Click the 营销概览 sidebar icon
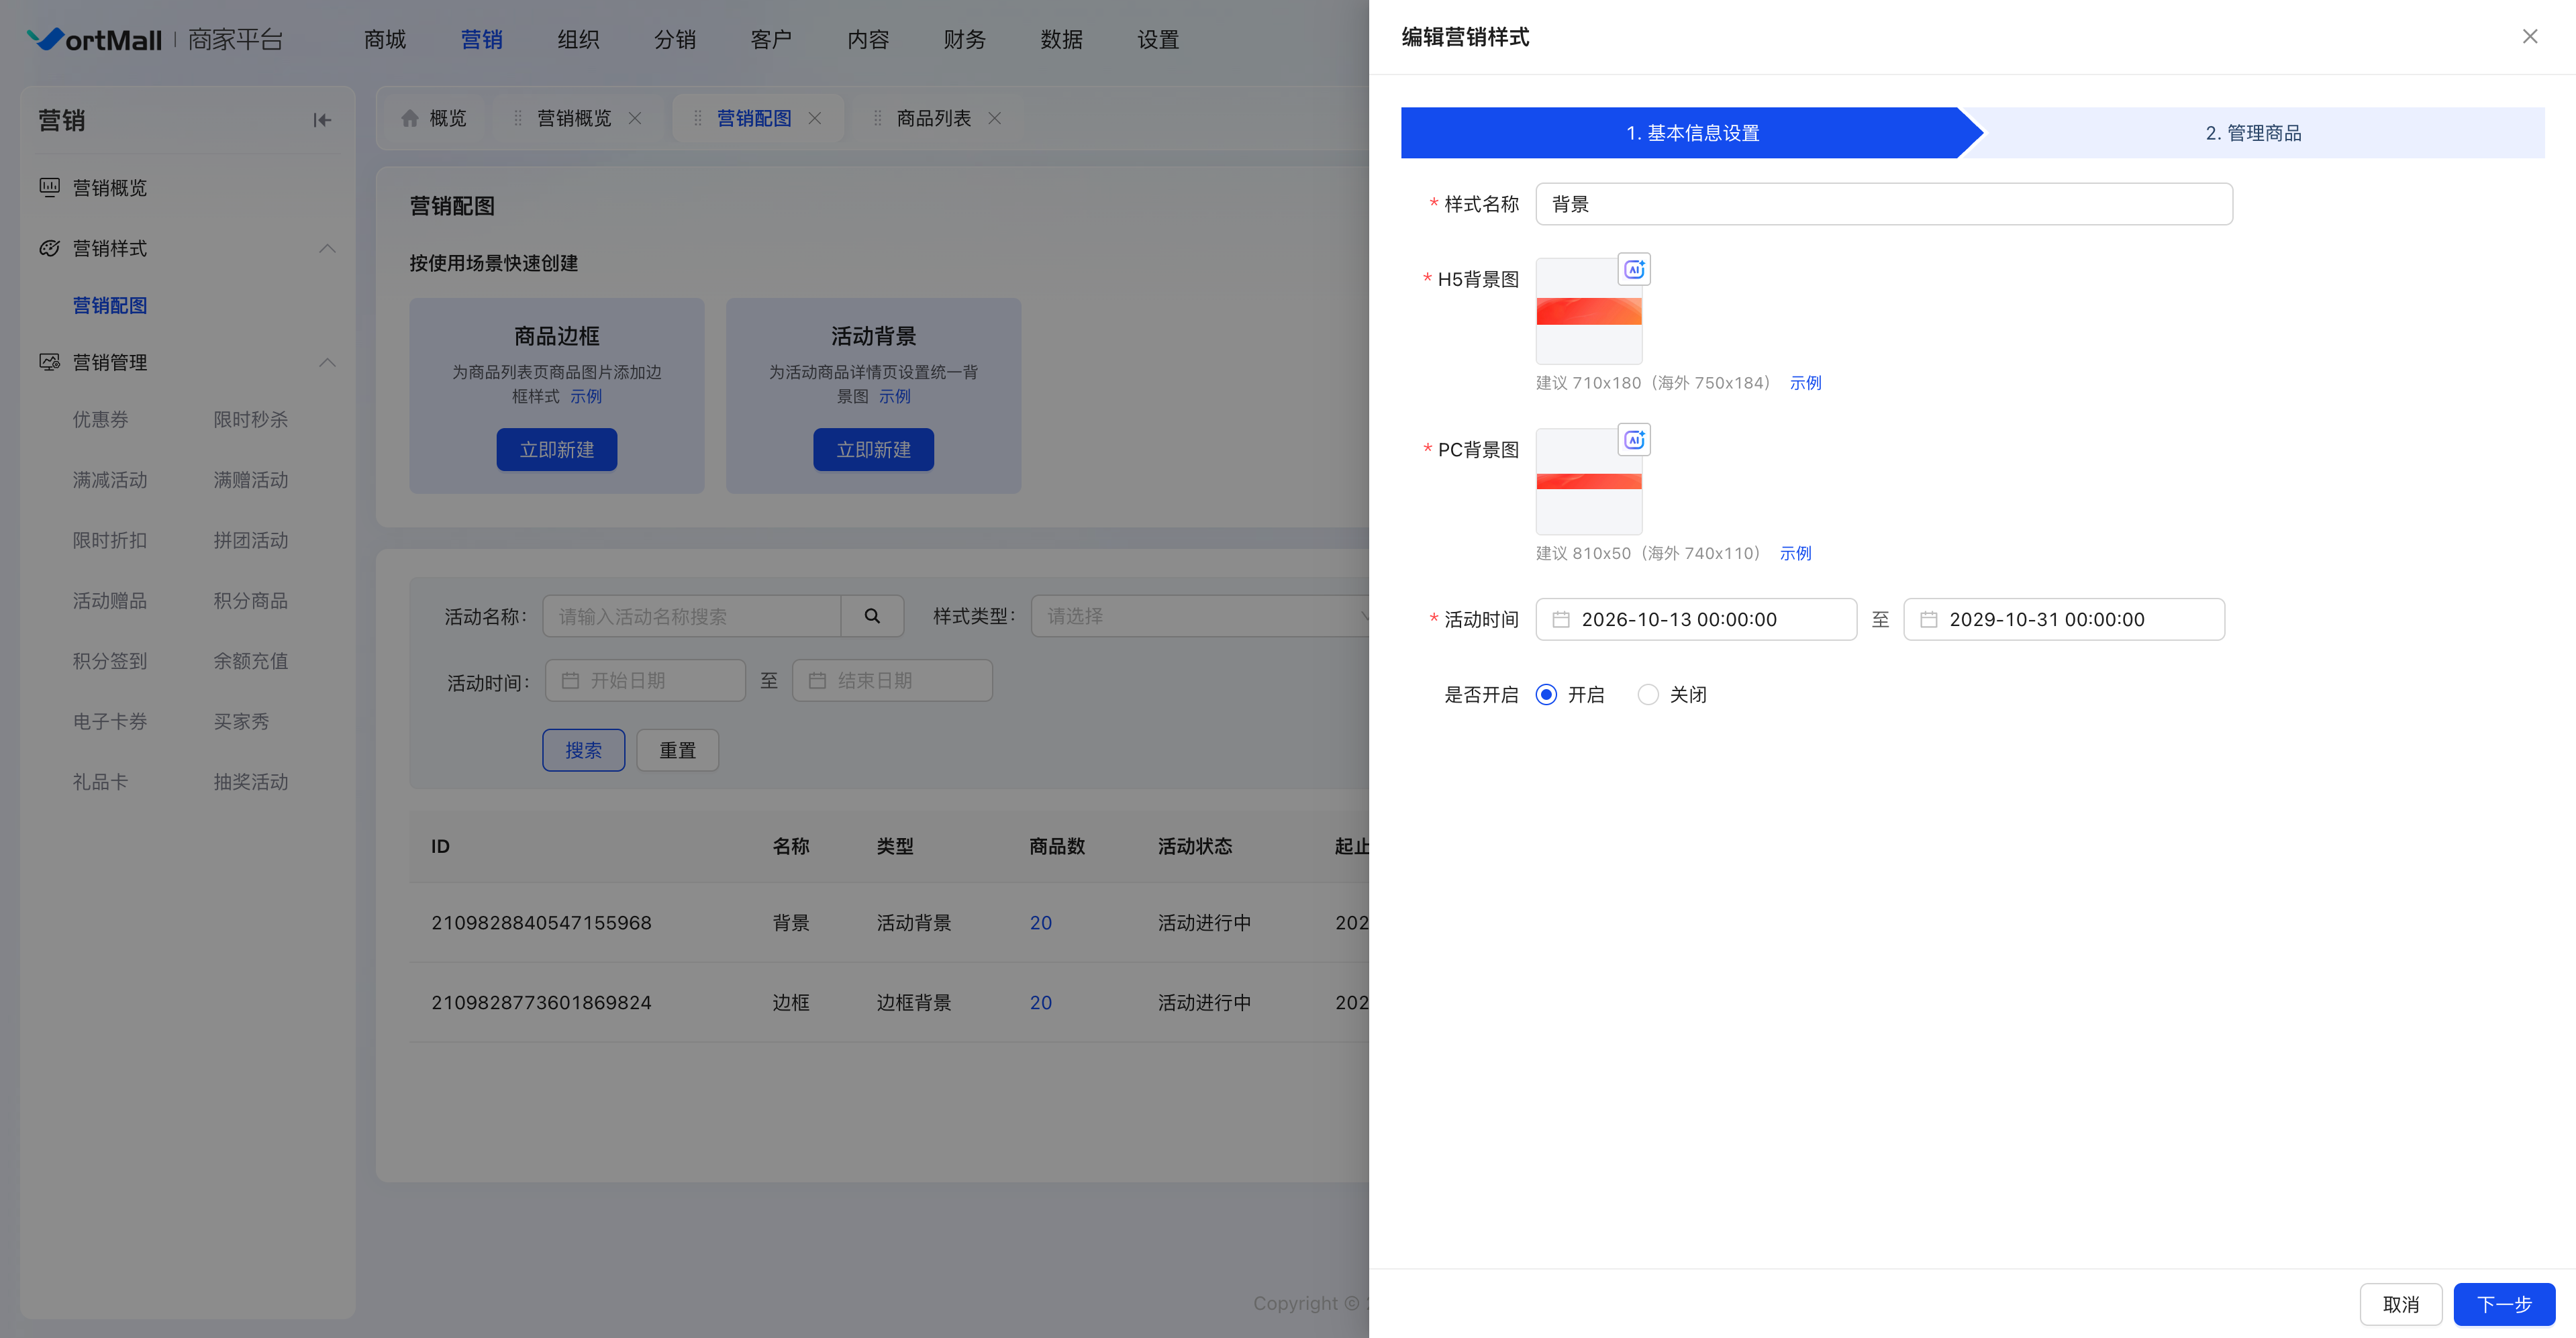This screenshot has height=1338, width=2576. (49, 187)
